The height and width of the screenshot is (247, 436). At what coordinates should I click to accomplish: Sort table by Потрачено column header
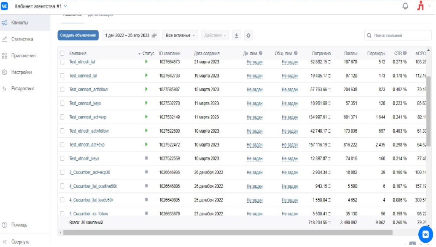click(321, 53)
